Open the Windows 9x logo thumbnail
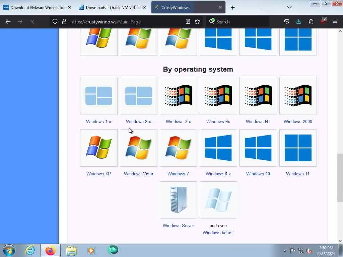This screenshot has width=343, height=257. click(x=218, y=96)
